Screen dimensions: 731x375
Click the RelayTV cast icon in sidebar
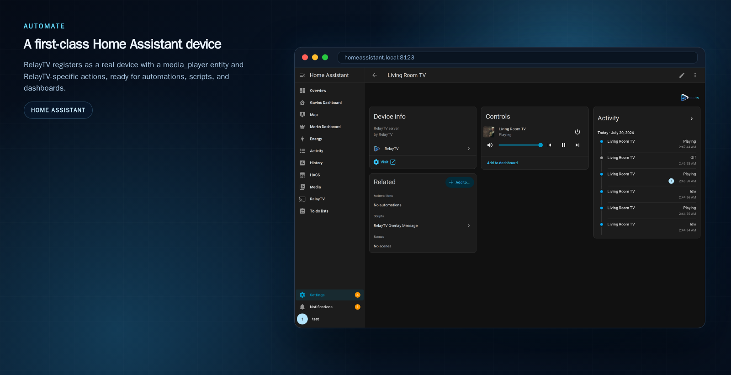[302, 199]
